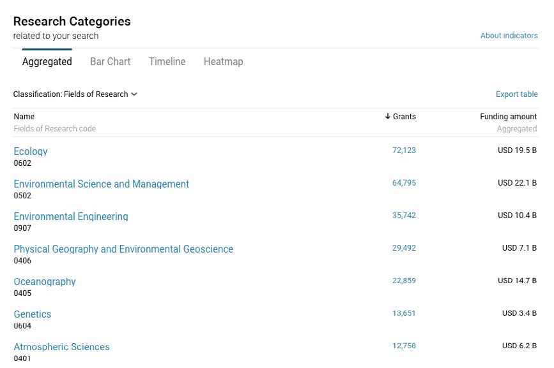Open the Bar Chart tab

point(110,62)
